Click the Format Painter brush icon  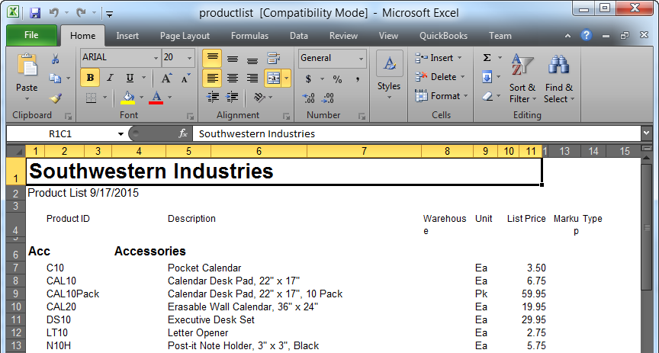55,98
